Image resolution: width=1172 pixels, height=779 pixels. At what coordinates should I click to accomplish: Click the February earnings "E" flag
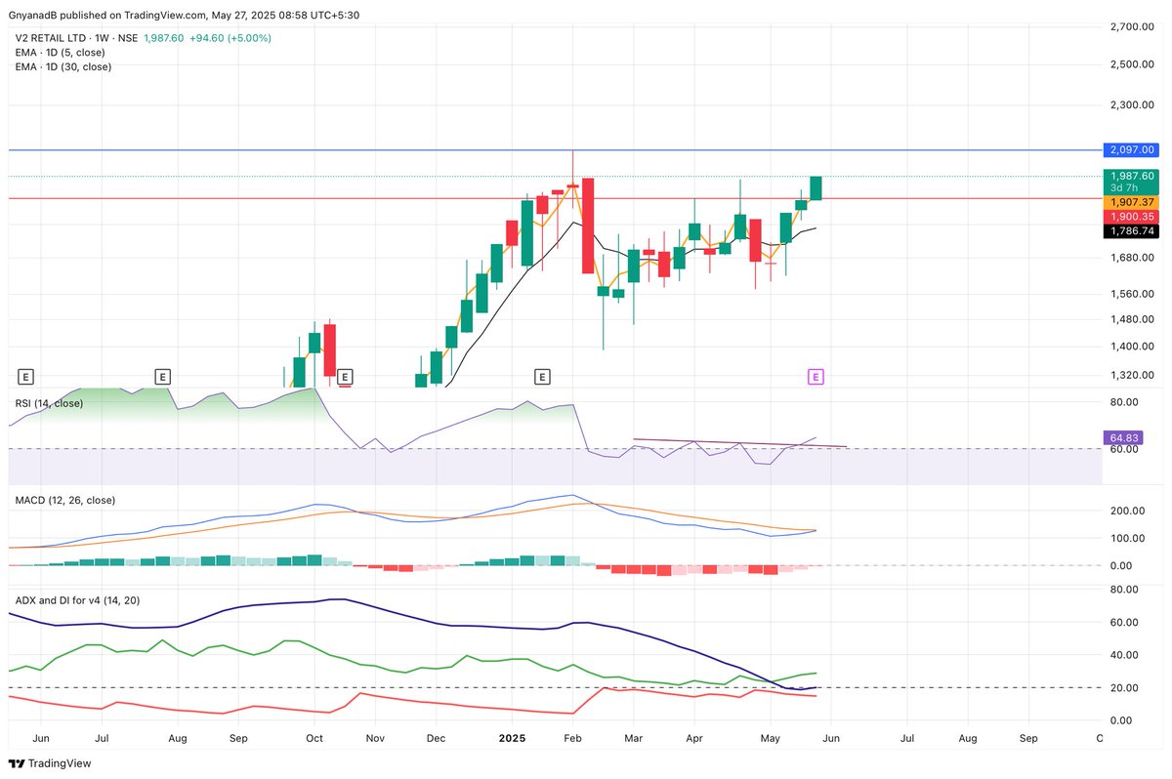coord(542,375)
